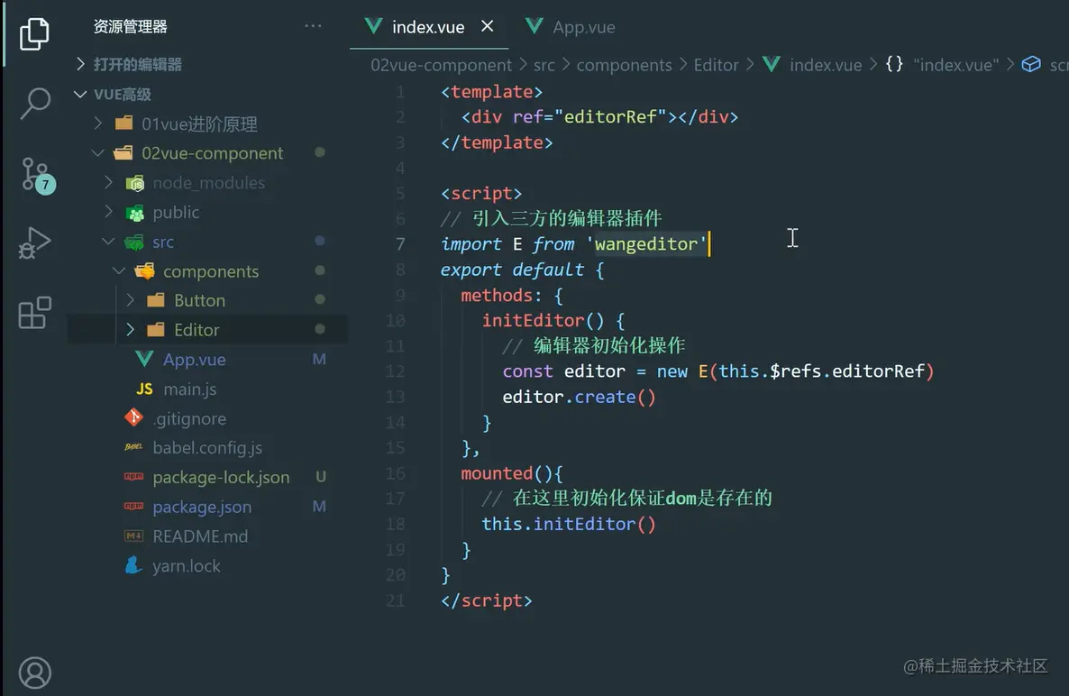Click line number 7 in the gutter
The width and height of the screenshot is (1069, 696).
coord(400,244)
